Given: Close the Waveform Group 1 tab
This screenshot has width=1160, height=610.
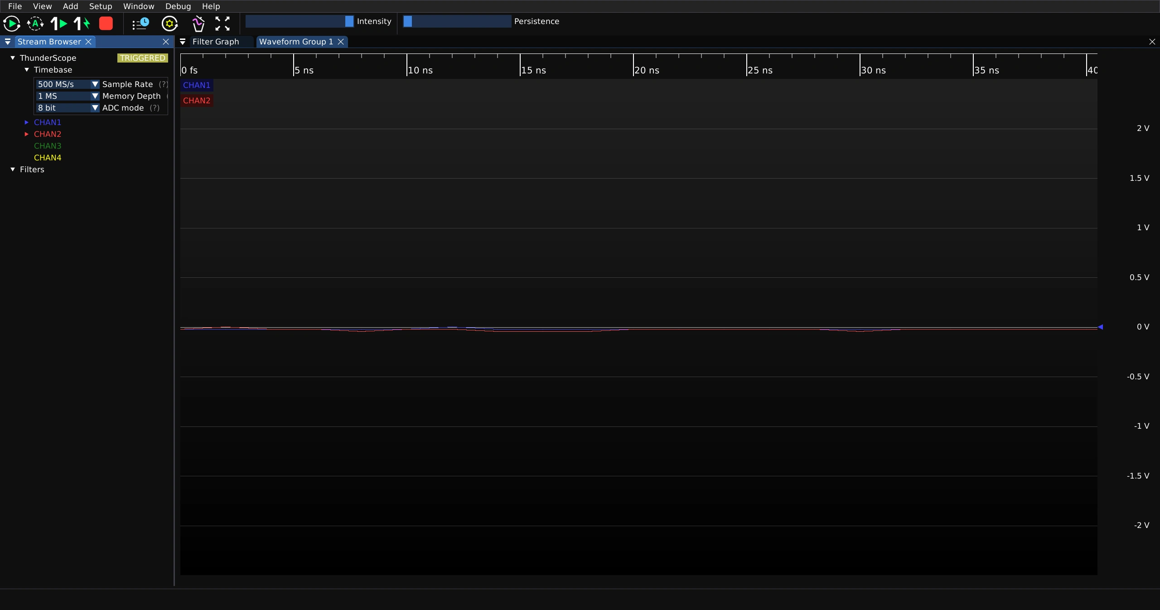Looking at the screenshot, I should pyautogui.click(x=341, y=42).
